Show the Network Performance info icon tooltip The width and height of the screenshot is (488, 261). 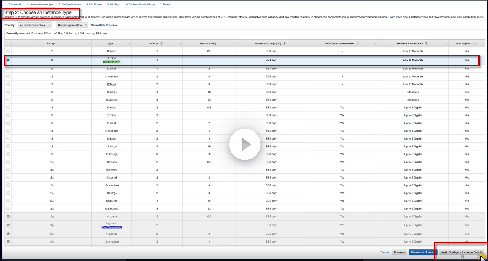click(x=427, y=43)
